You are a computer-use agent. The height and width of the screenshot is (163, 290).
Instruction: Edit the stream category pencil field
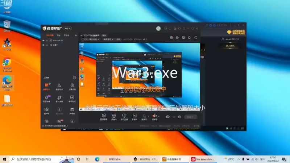click(90, 39)
